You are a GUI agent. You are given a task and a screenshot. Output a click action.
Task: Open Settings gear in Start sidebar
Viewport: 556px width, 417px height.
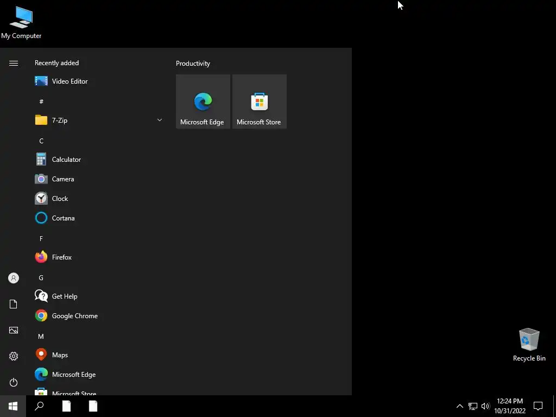point(14,356)
